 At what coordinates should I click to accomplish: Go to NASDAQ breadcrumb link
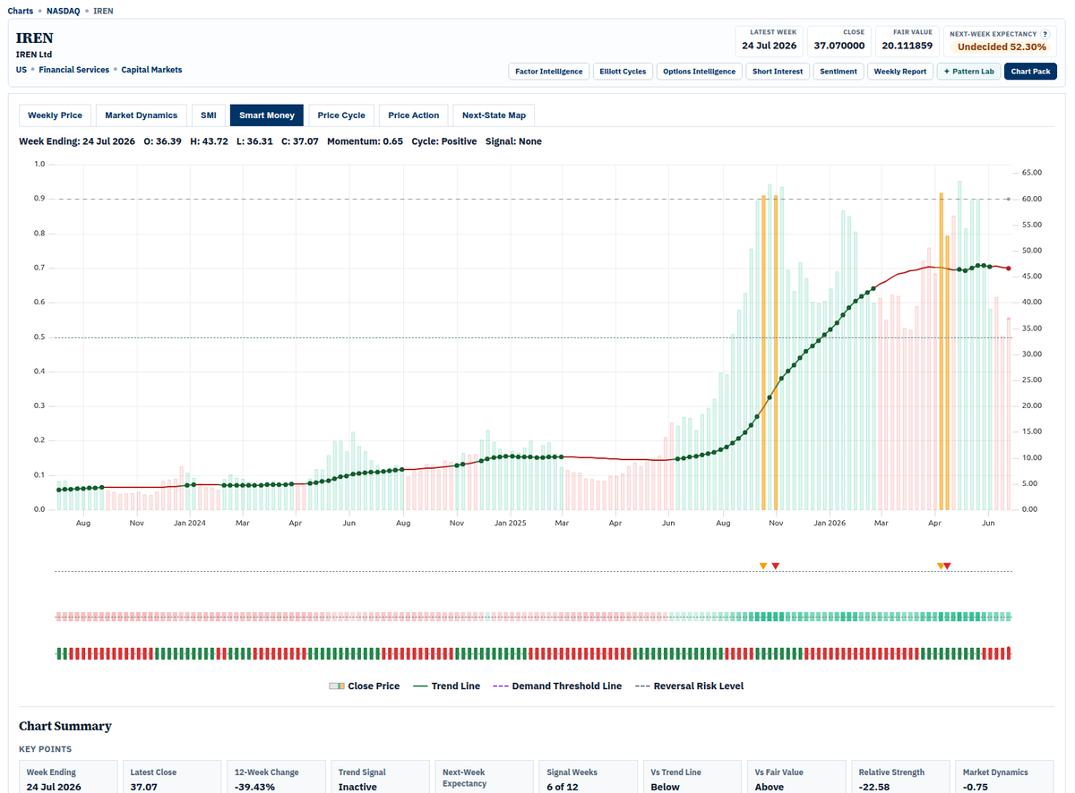click(63, 11)
